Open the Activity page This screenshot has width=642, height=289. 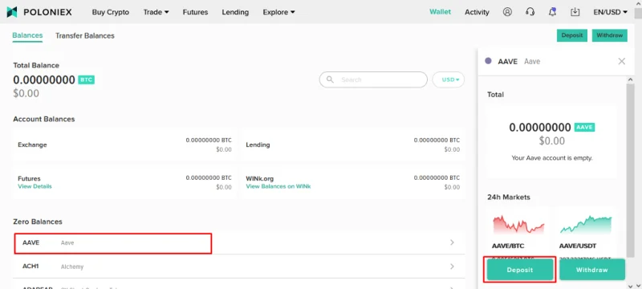point(477,12)
